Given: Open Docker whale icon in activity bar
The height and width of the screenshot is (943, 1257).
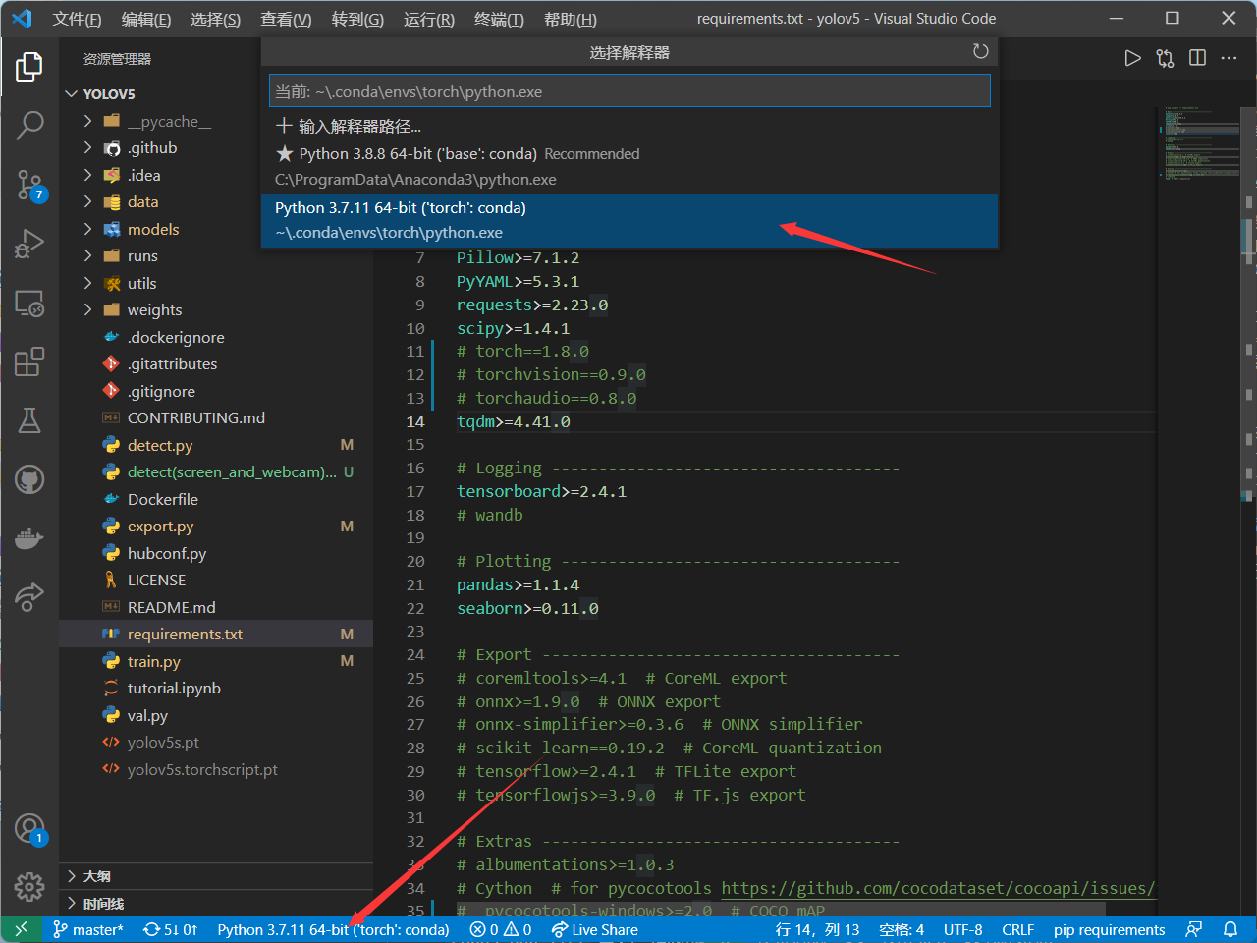Looking at the screenshot, I should pos(29,538).
